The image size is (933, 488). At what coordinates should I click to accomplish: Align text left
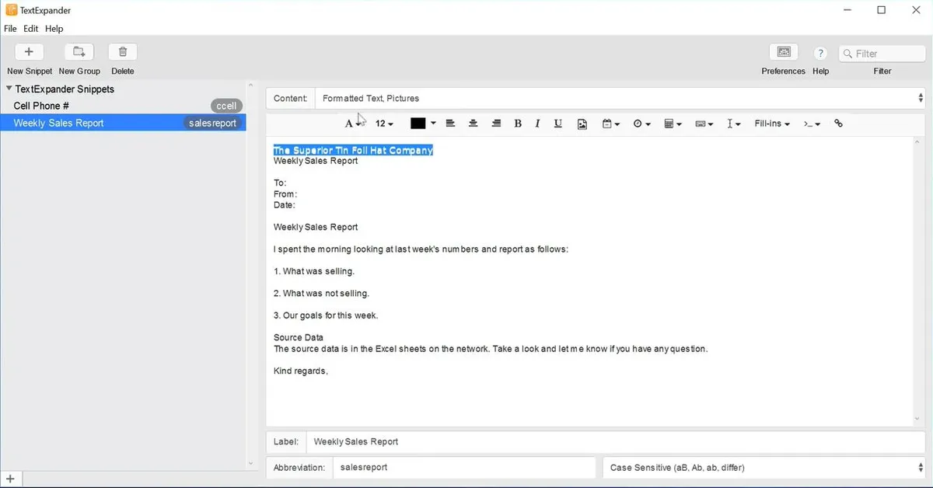(450, 124)
